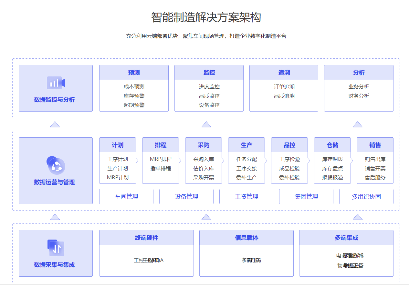Screen dimensions: 409x286
Task: Click the data monitoring chart-camera icon
Action: pyautogui.click(x=56, y=83)
